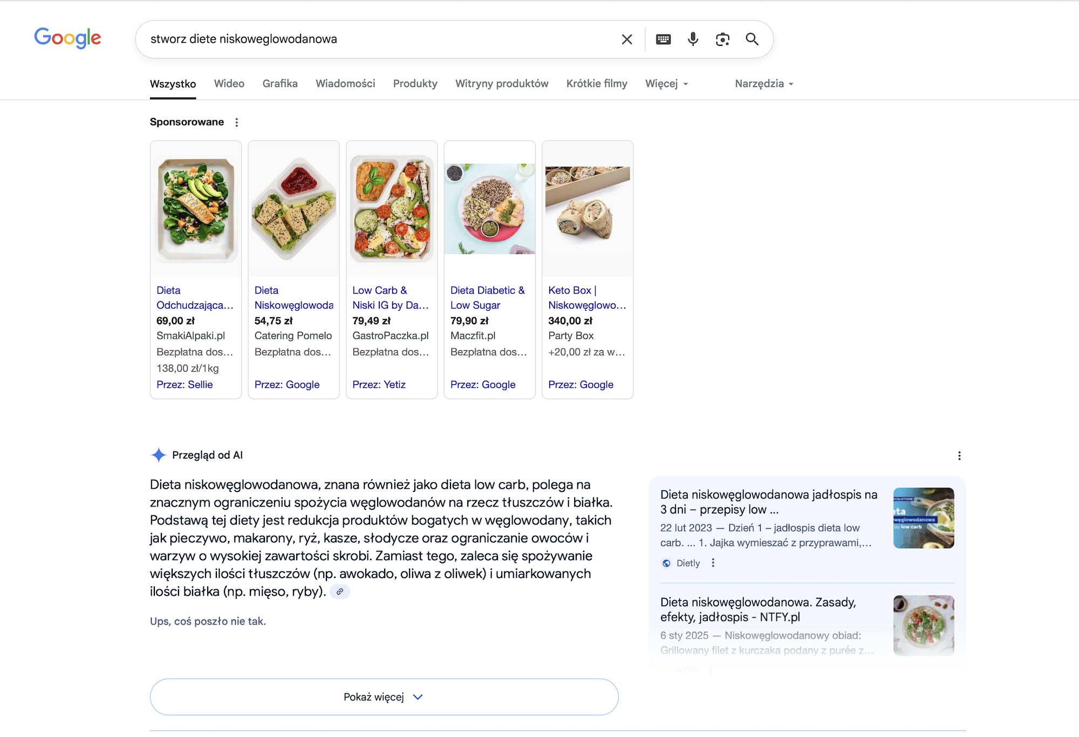Viewport: 1079px width, 737px height.
Task: Switch to the Wideo tab
Action: (x=229, y=84)
